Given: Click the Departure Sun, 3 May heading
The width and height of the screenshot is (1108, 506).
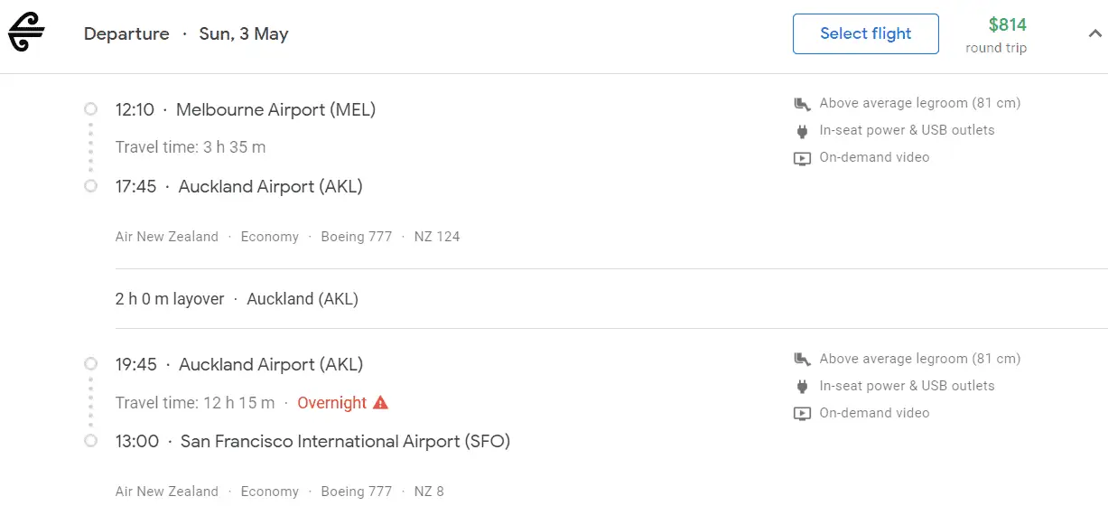Looking at the screenshot, I should pos(186,34).
